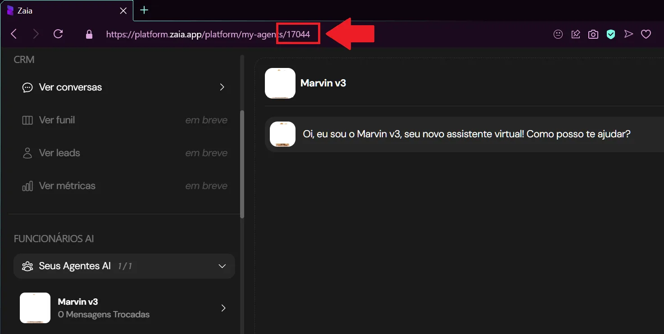Expand the Ver conversas chevron arrow
Screen dimensions: 664x334
pos(222,87)
